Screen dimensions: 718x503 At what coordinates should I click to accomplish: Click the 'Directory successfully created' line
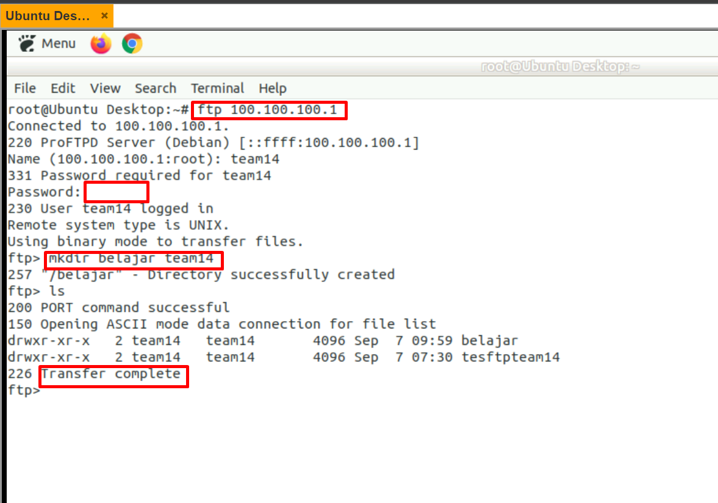coord(201,275)
